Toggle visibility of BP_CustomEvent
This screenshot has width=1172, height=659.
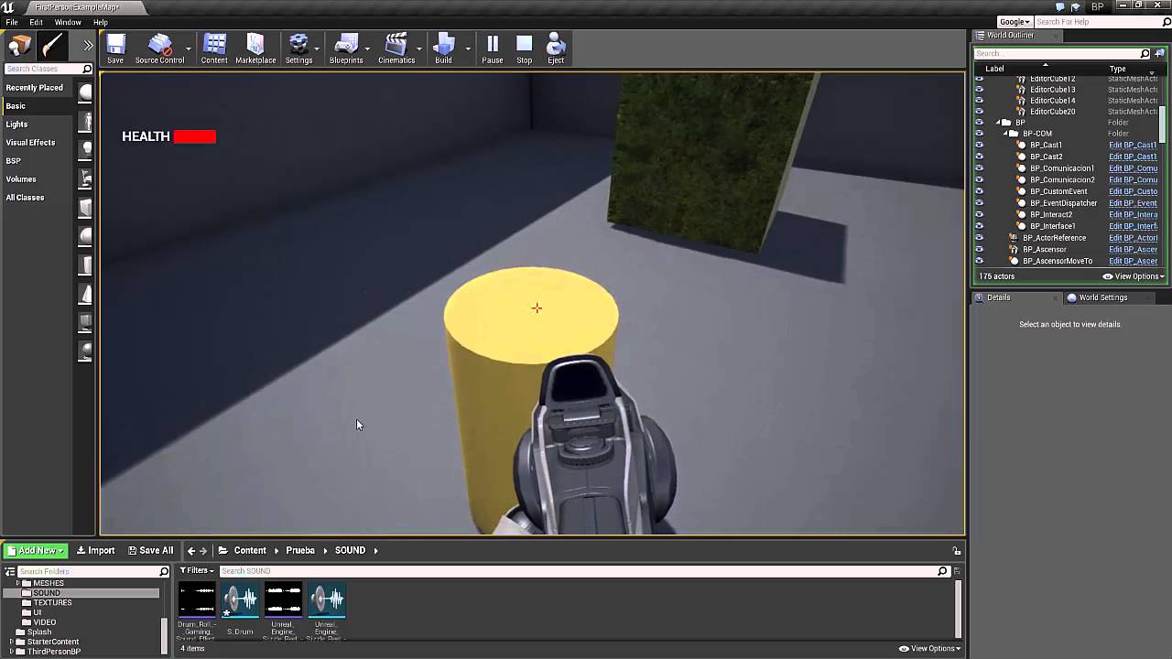pyautogui.click(x=979, y=191)
